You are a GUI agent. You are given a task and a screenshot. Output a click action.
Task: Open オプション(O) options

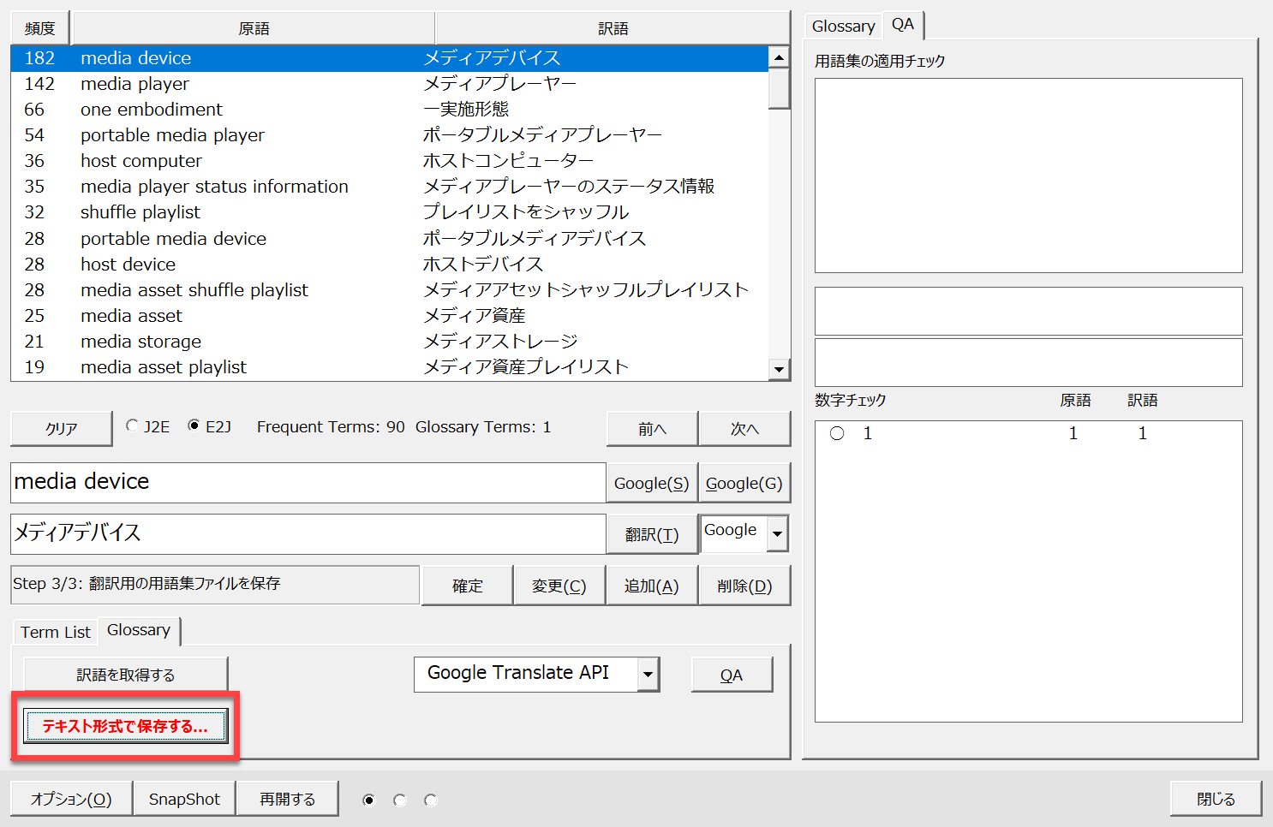tap(71, 799)
